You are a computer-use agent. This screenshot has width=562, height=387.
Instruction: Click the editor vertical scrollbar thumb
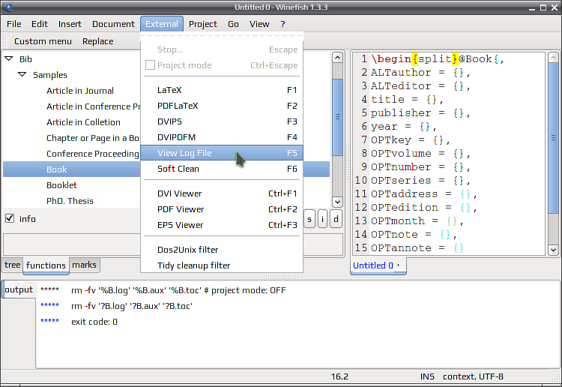pos(553,138)
